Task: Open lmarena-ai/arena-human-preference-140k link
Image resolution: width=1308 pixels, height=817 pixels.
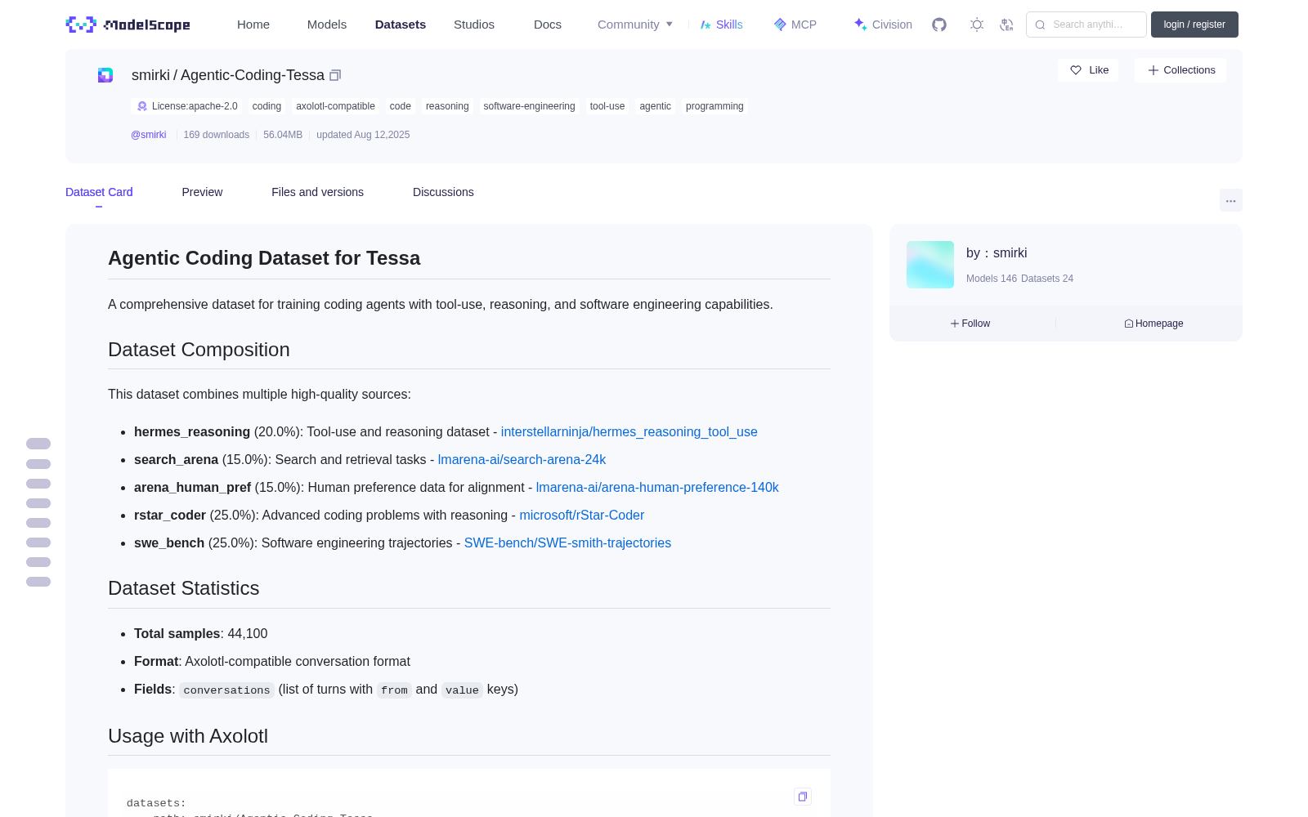Action: (x=657, y=488)
